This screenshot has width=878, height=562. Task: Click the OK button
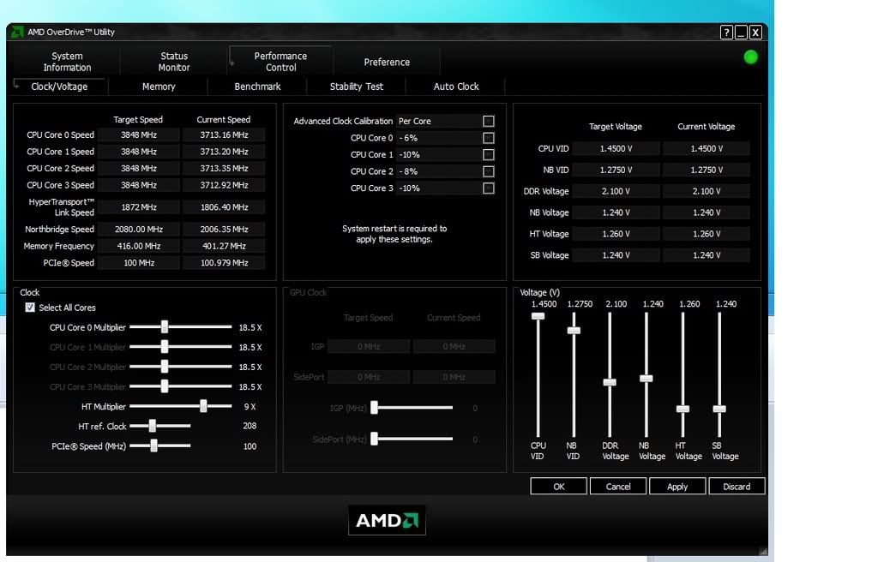[559, 487]
